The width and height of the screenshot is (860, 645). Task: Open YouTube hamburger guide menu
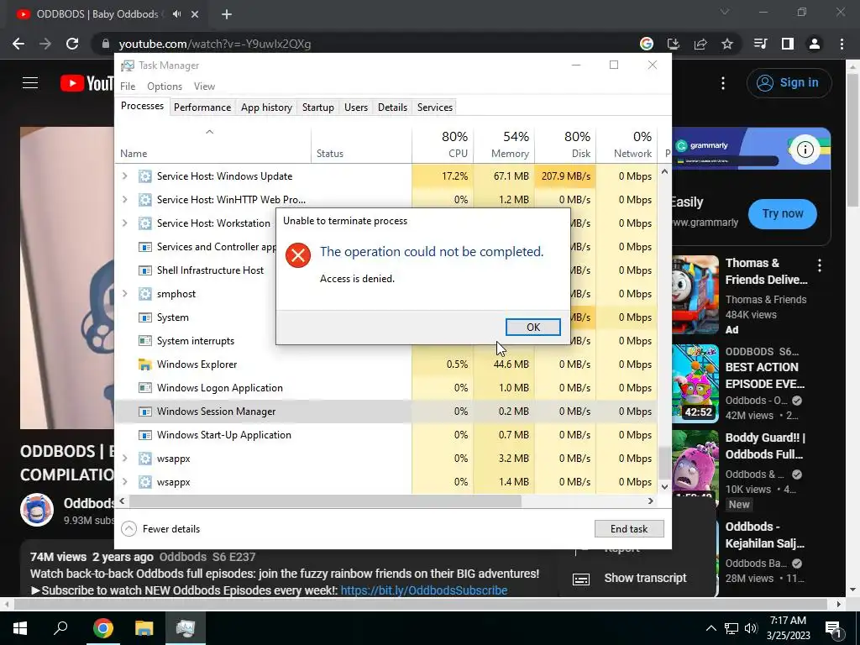click(x=30, y=83)
